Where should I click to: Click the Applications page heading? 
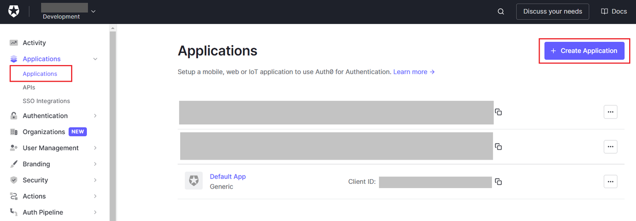[217, 51]
